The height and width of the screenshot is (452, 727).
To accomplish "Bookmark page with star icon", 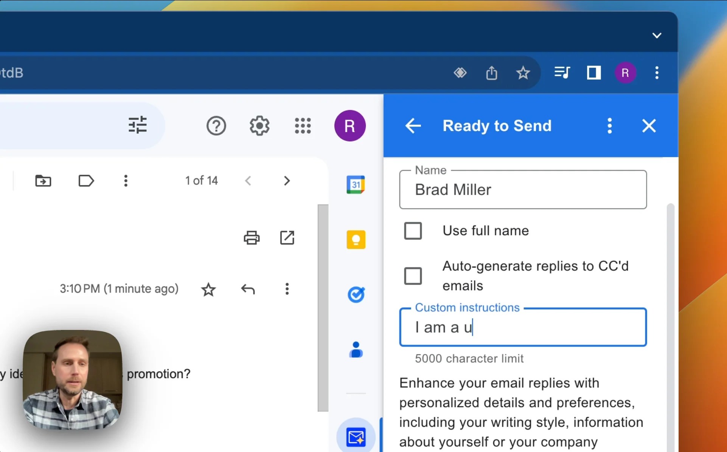I will (523, 73).
